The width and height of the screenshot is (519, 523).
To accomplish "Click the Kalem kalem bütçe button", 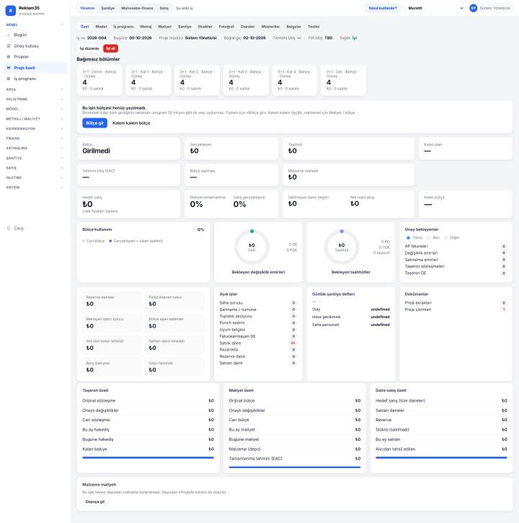I will coord(131,123).
